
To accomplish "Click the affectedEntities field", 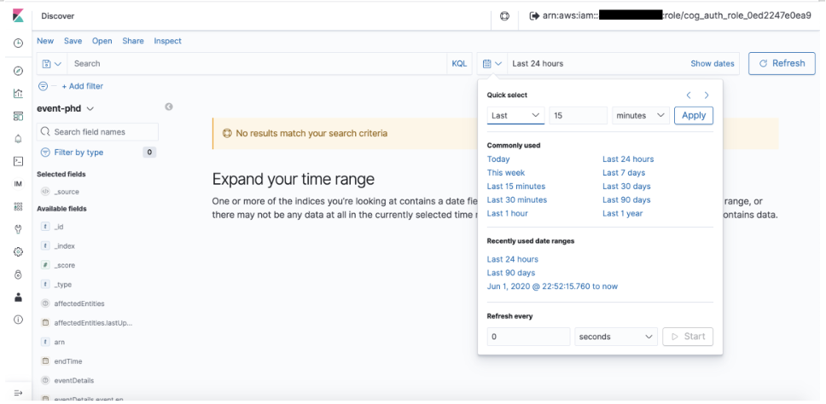I will [x=79, y=303].
